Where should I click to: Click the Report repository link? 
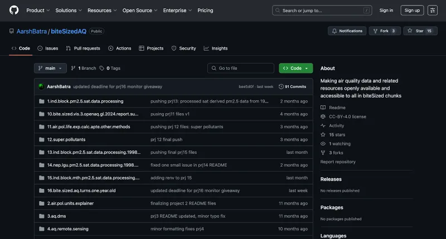[338, 162]
